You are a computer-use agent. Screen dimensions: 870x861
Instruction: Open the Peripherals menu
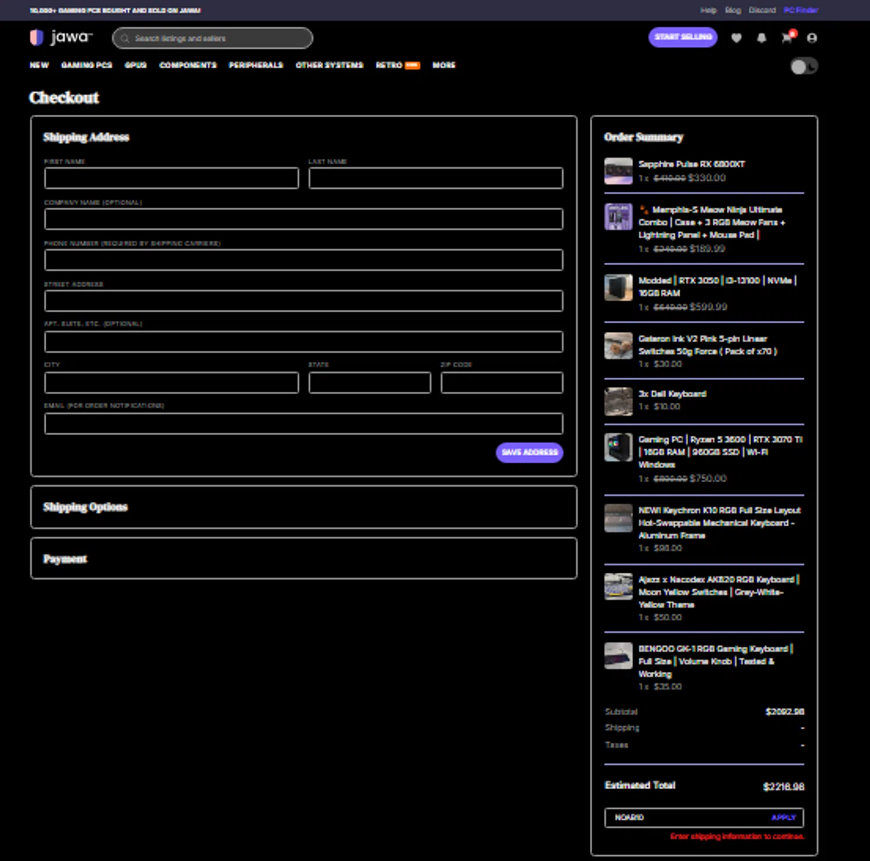click(x=256, y=65)
